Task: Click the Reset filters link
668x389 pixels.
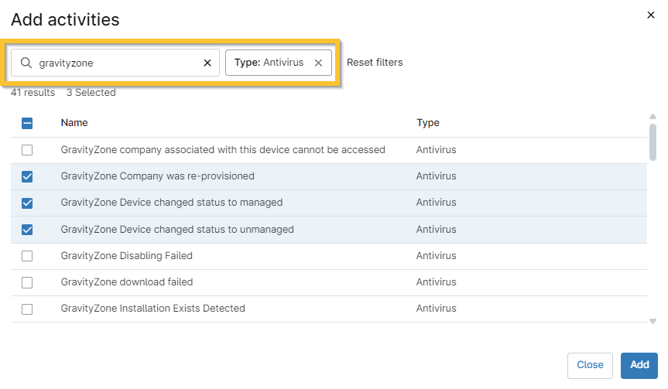Action: (375, 63)
